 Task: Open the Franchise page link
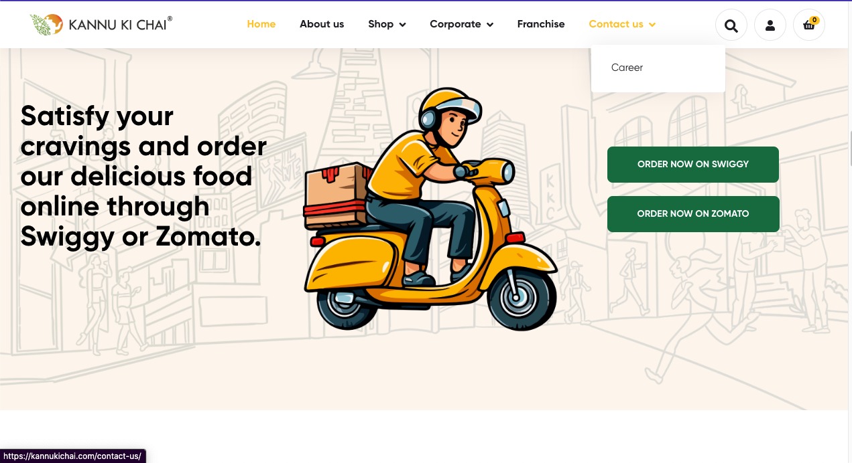(541, 24)
